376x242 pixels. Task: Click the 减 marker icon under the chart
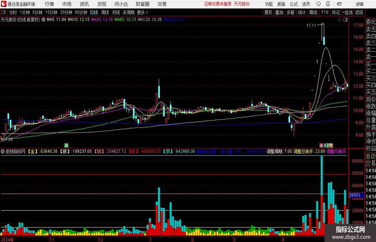(x=66, y=145)
